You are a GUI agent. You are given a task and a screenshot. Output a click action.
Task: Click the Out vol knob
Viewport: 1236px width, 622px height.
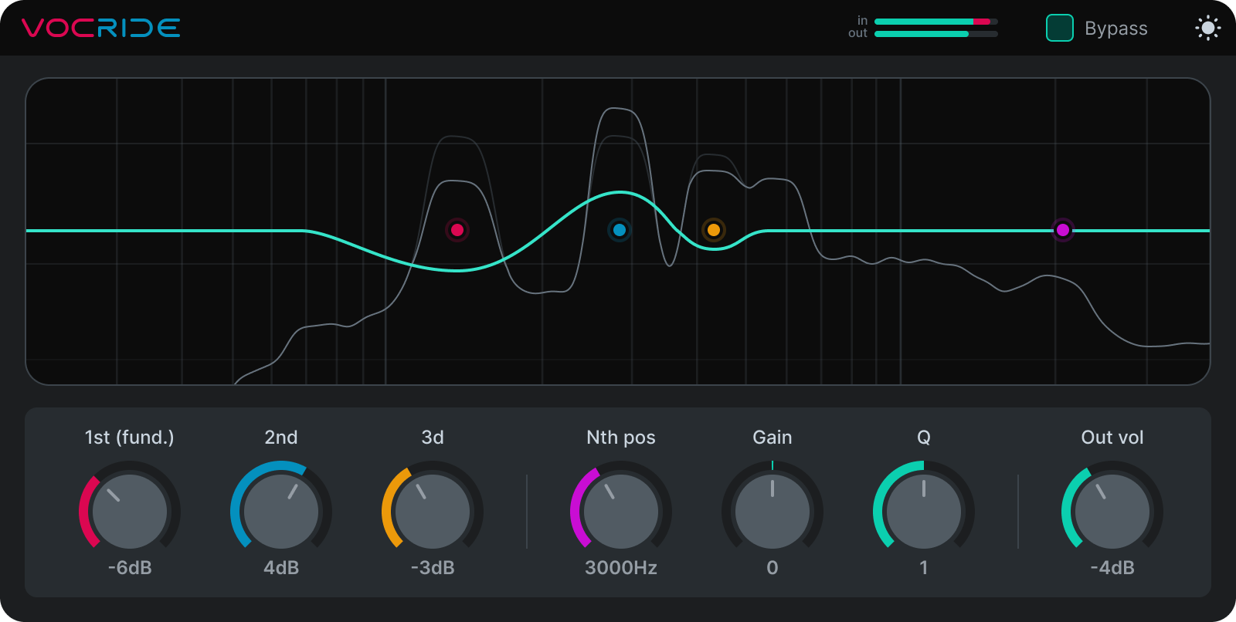click(1112, 511)
